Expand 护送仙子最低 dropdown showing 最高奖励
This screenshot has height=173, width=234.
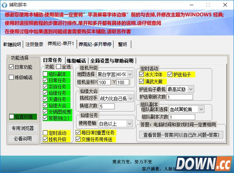coord(180,89)
